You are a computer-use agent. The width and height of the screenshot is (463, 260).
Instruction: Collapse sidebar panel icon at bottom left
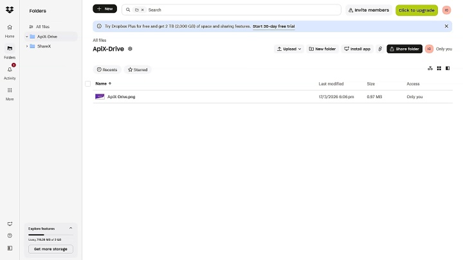point(10,248)
